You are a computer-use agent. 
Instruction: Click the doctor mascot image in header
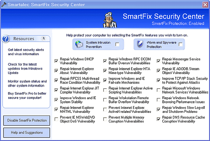110,20
